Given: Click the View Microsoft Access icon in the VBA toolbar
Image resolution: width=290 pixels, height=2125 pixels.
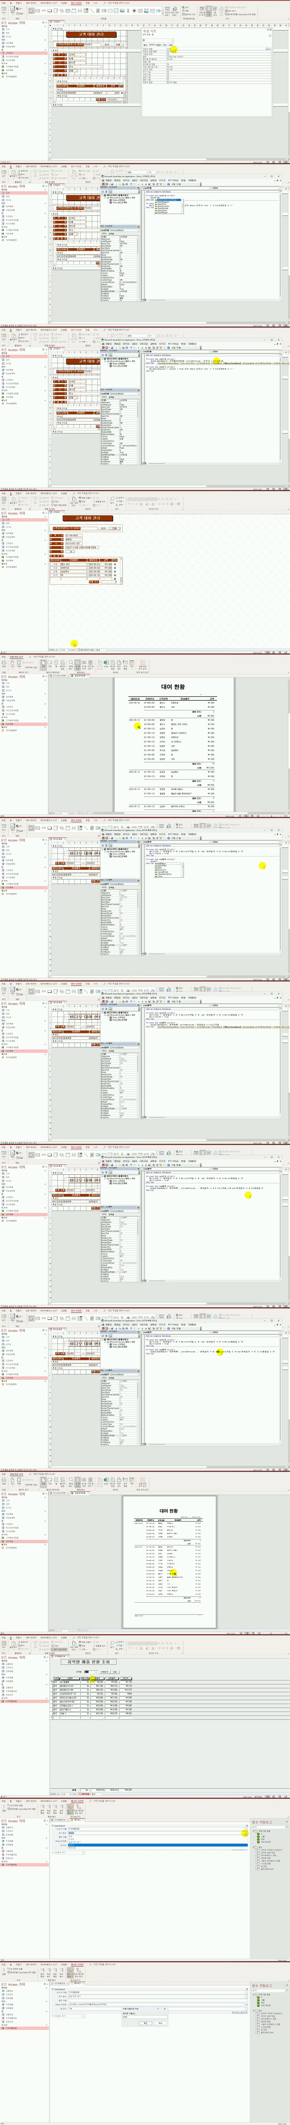Looking at the screenshot, I should (103, 184).
